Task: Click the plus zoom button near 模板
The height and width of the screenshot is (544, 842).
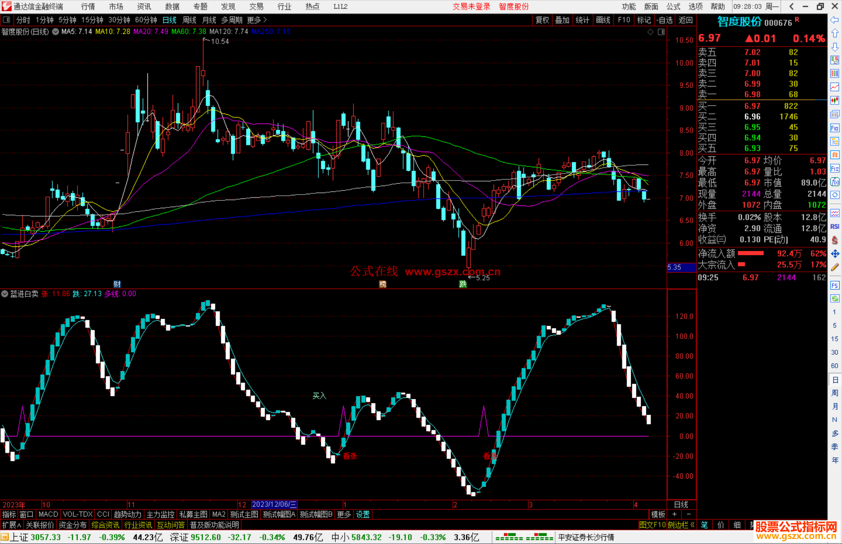Action: tap(674, 514)
